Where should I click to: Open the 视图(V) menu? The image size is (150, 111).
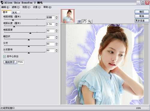point(26,7)
